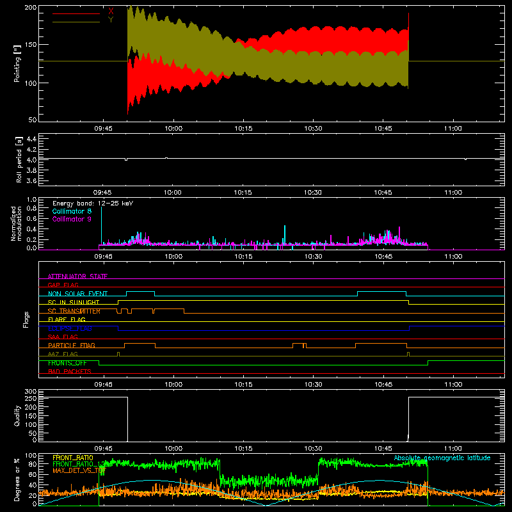This screenshot has height=512, width=512.
Task: Click the 0.4 tick on modulation axis
Action: coord(31,229)
